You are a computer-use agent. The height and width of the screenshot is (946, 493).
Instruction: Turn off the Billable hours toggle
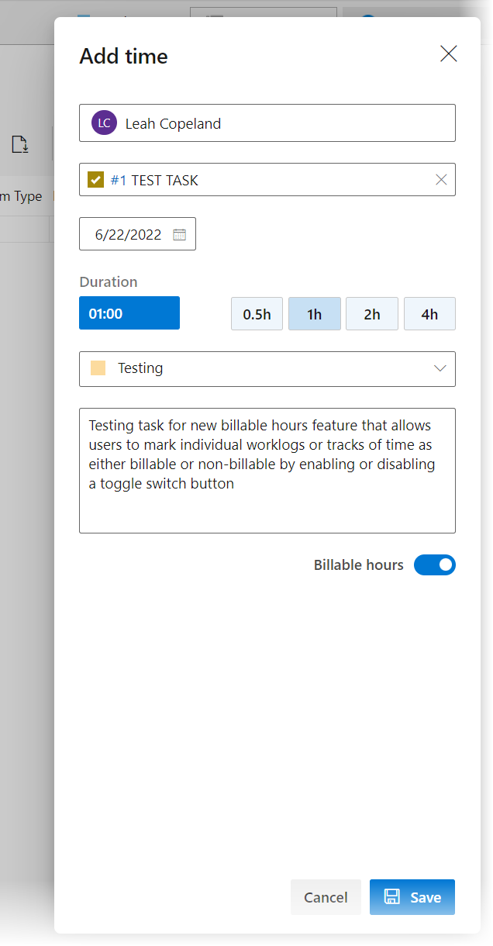(435, 565)
